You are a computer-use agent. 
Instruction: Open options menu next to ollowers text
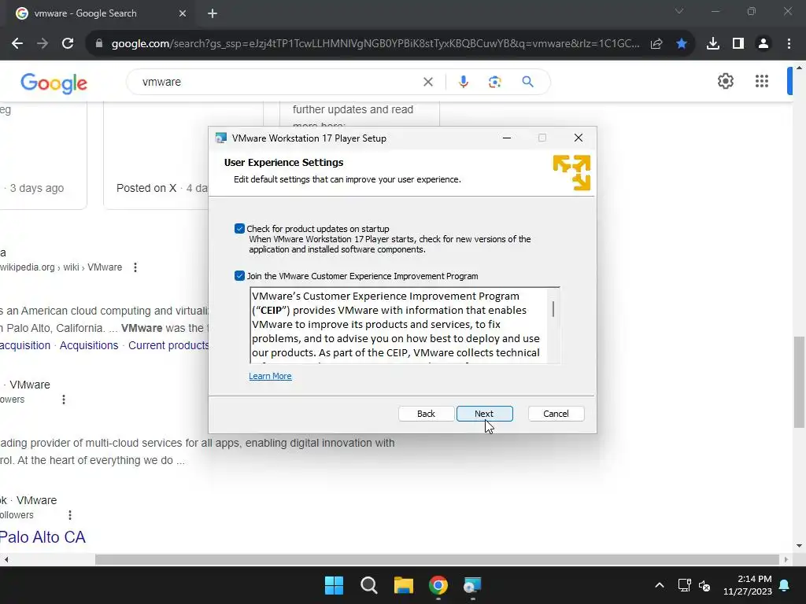click(x=70, y=514)
